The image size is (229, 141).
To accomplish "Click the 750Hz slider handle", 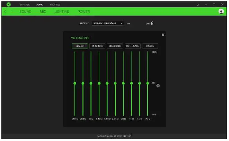I will click(x=83, y=83).
